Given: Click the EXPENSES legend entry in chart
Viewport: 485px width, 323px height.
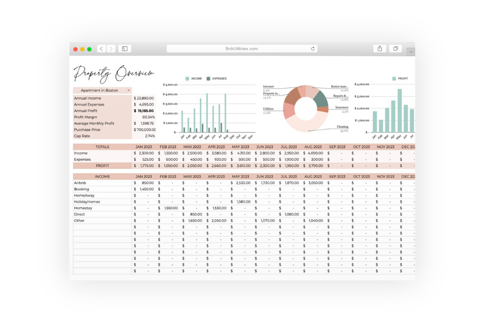Looking at the screenshot, I should pyautogui.click(x=219, y=79).
